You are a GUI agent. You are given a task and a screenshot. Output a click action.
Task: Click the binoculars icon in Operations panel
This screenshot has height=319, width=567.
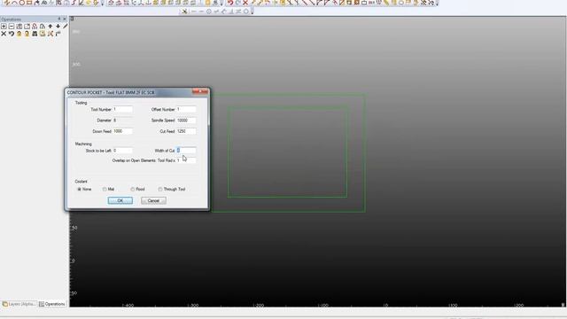pos(35,34)
